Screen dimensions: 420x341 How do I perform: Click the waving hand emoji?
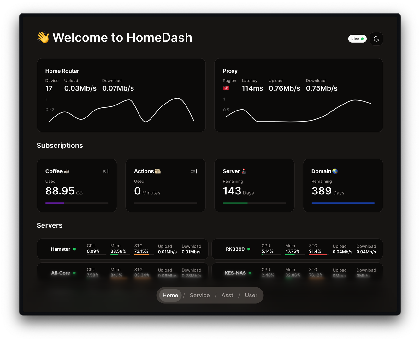pyautogui.click(x=43, y=37)
